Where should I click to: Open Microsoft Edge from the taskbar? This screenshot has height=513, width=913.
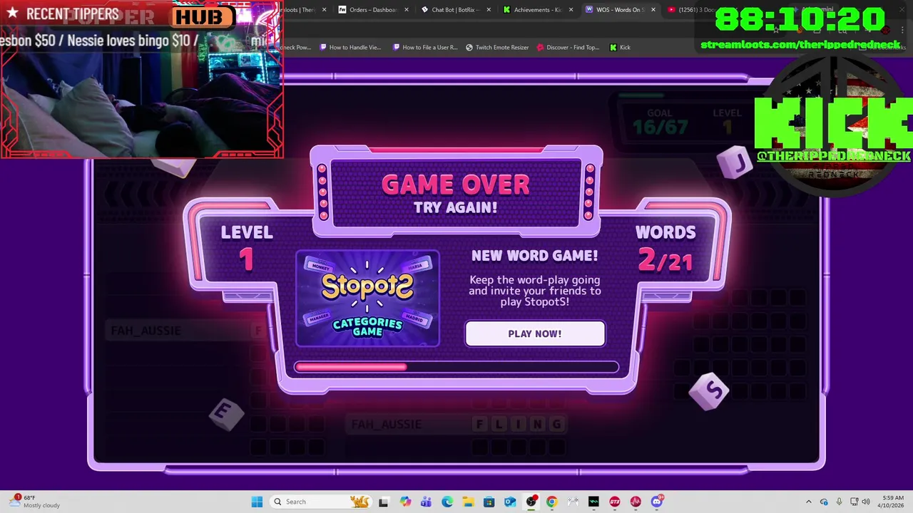point(447,502)
